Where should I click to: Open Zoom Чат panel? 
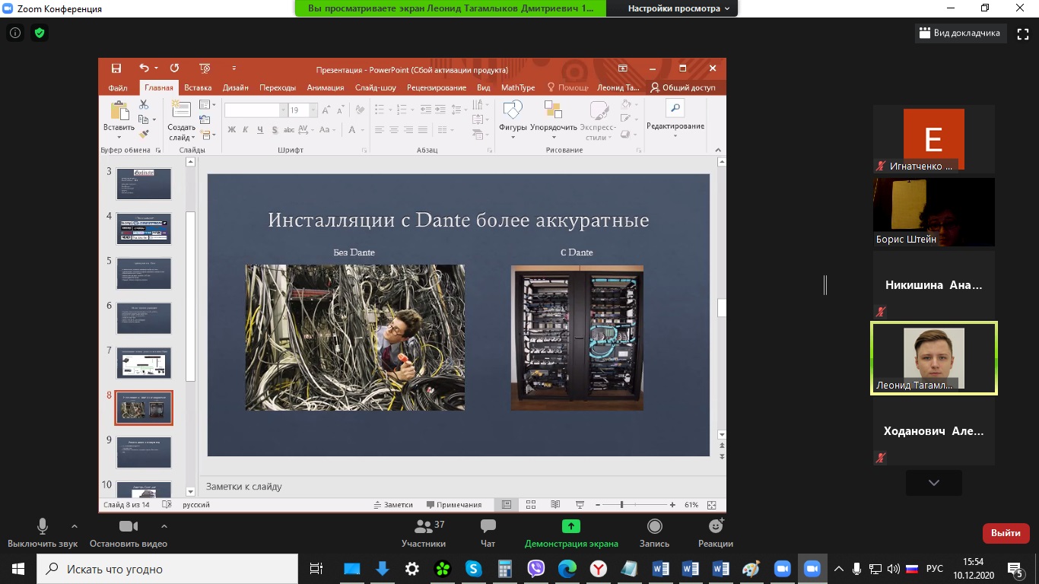point(488,532)
